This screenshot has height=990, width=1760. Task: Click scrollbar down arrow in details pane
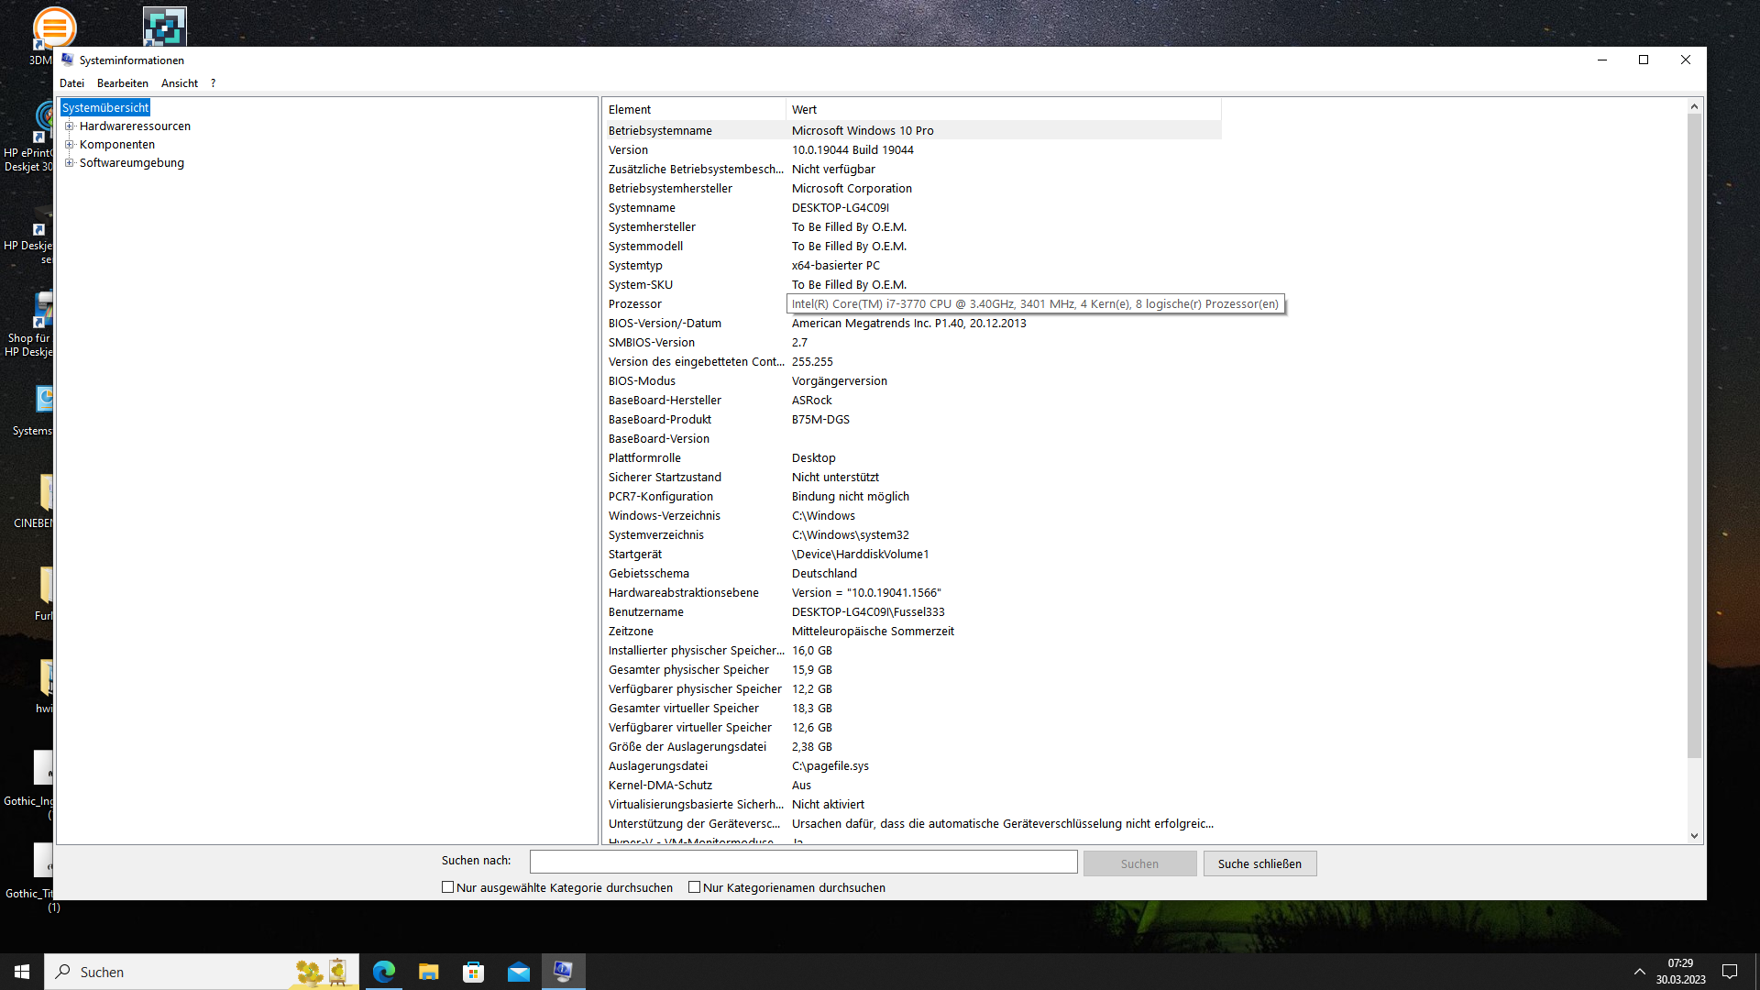(1694, 836)
